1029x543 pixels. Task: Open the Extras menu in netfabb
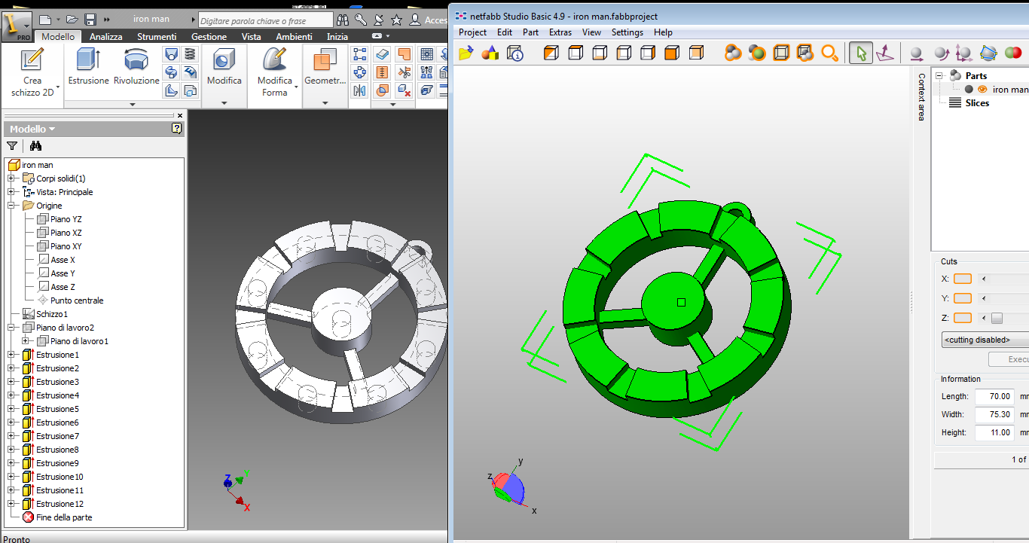(560, 32)
